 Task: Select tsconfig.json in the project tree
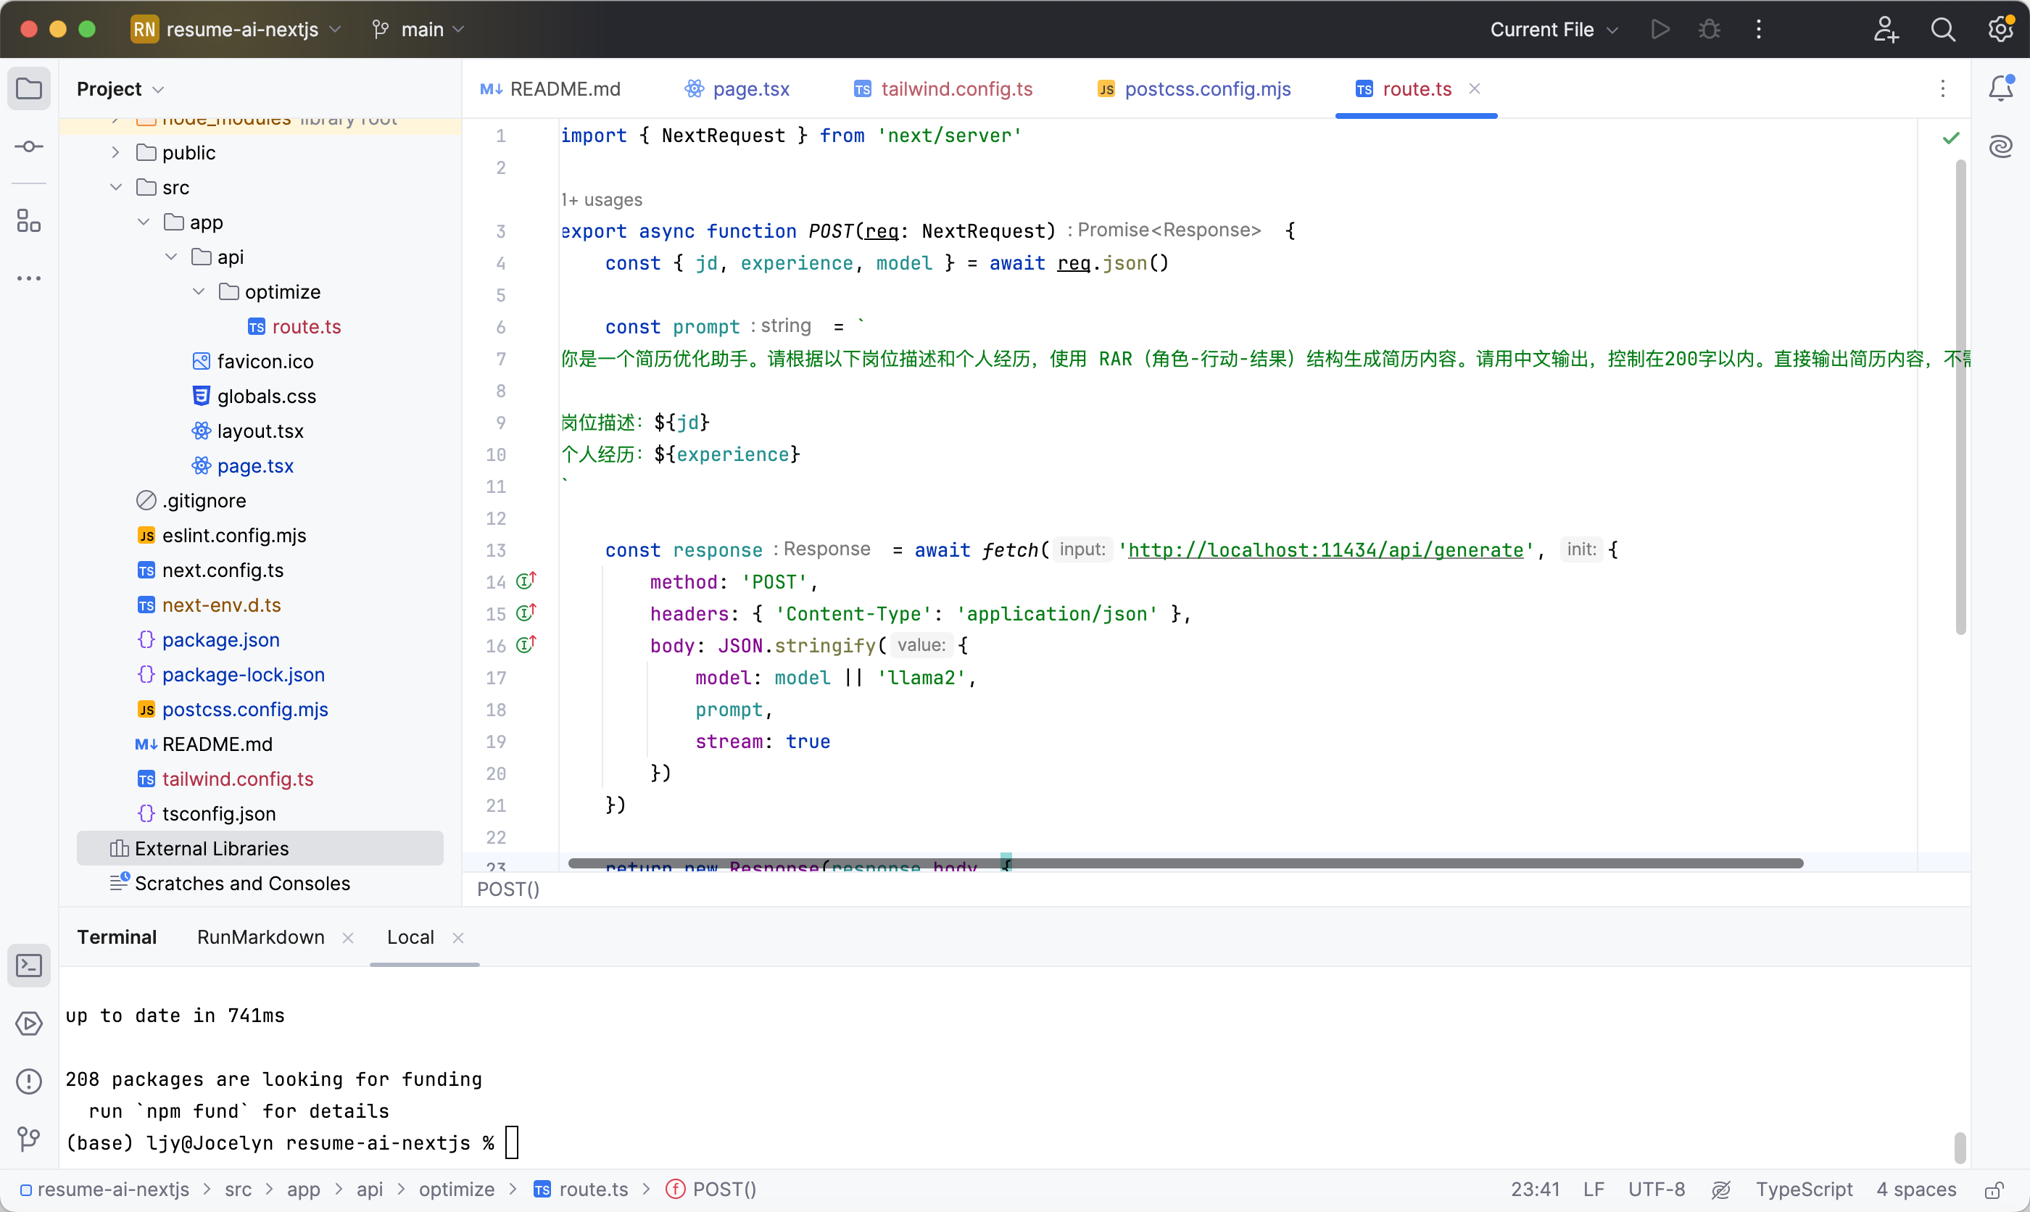coord(218,813)
